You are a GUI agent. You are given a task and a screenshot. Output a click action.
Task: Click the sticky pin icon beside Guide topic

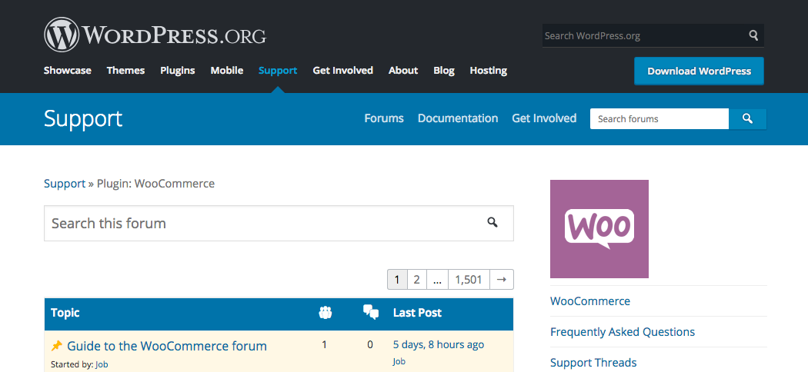pos(57,346)
